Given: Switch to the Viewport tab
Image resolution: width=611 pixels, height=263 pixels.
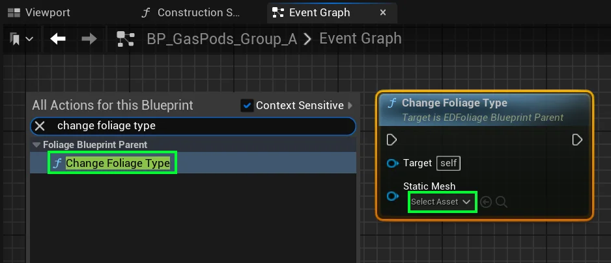Looking at the screenshot, I should pos(39,12).
